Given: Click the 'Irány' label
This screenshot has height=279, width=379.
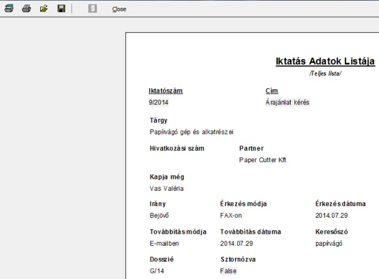Looking at the screenshot, I should coord(157,204).
